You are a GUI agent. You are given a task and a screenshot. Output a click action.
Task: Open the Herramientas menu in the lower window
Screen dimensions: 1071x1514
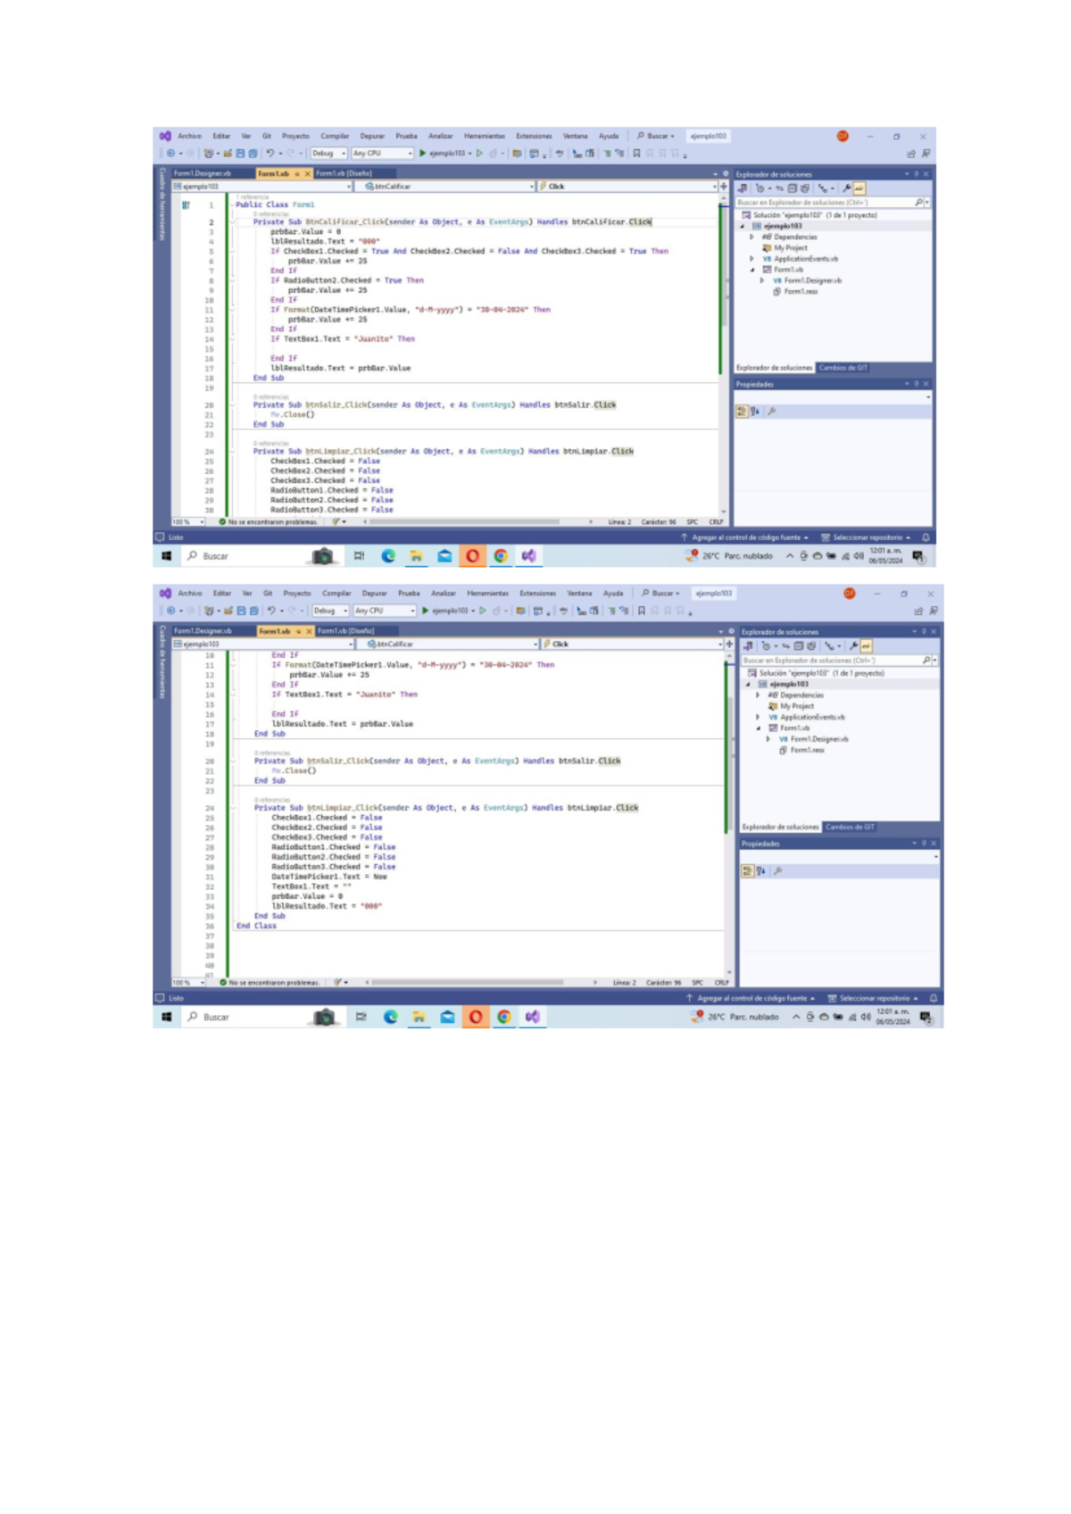tap(487, 594)
